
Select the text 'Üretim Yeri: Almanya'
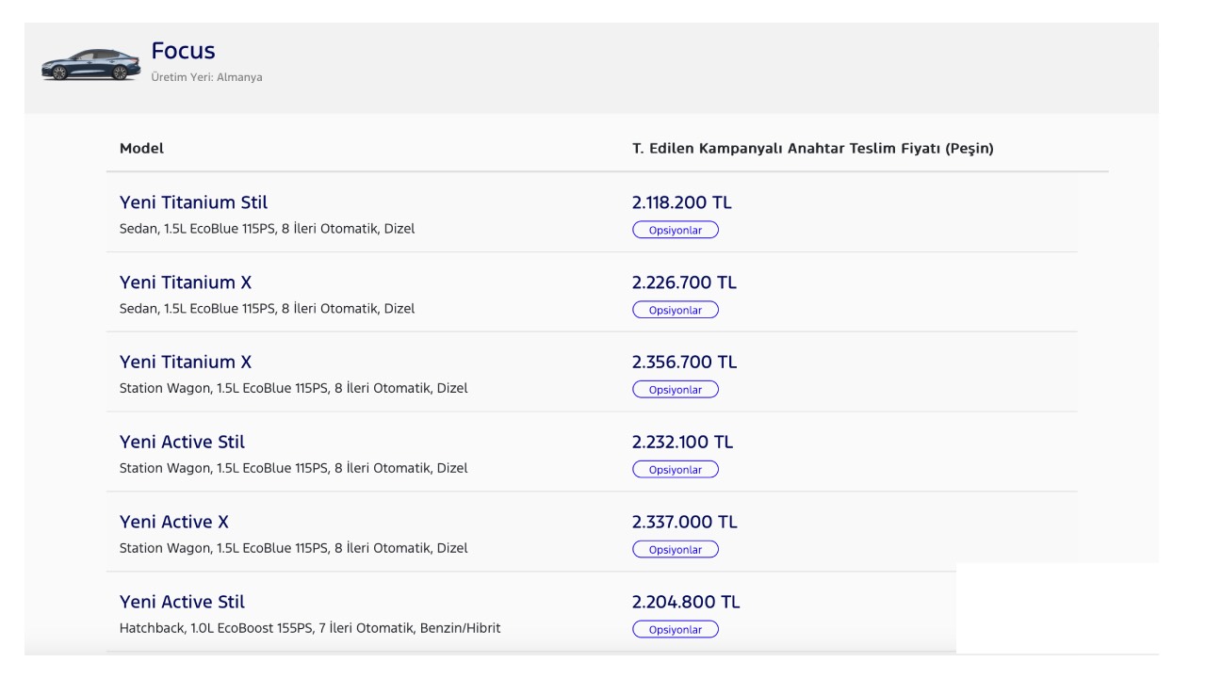(x=206, y=77)
